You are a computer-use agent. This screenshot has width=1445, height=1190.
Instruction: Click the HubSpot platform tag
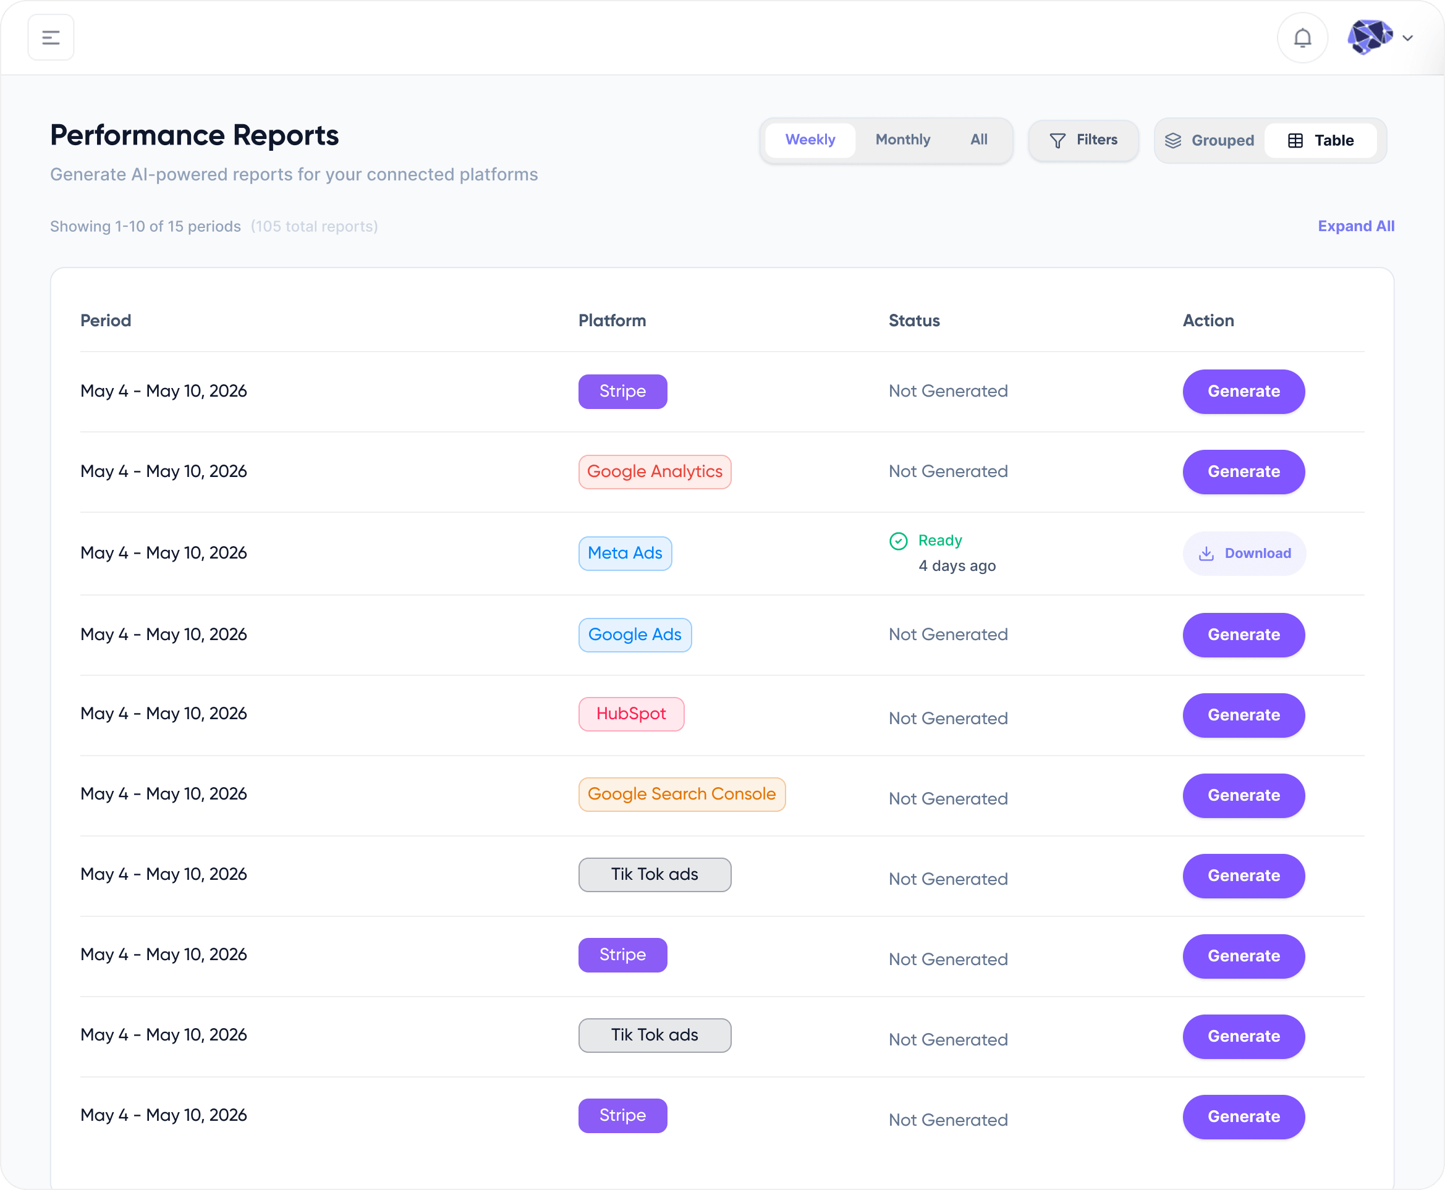[631, 714]
